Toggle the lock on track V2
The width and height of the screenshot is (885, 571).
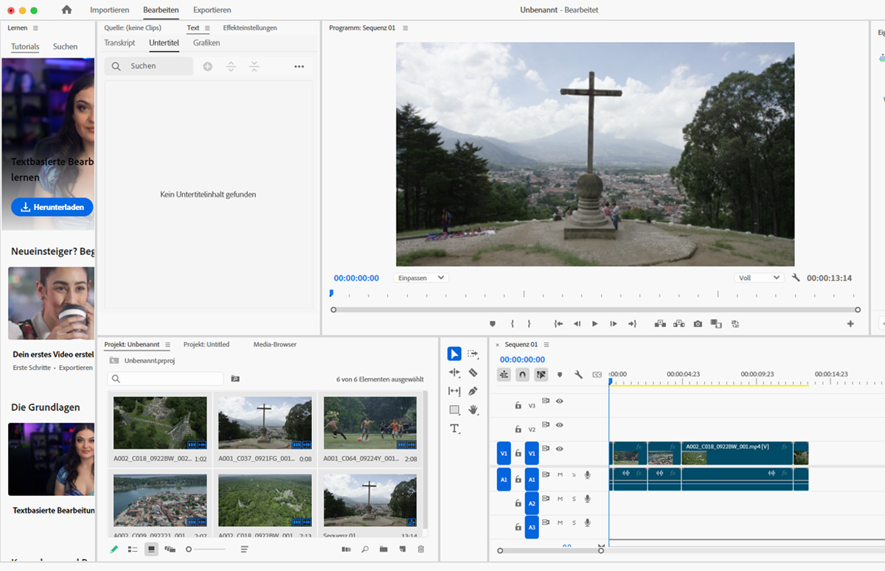tap(518, 430)
